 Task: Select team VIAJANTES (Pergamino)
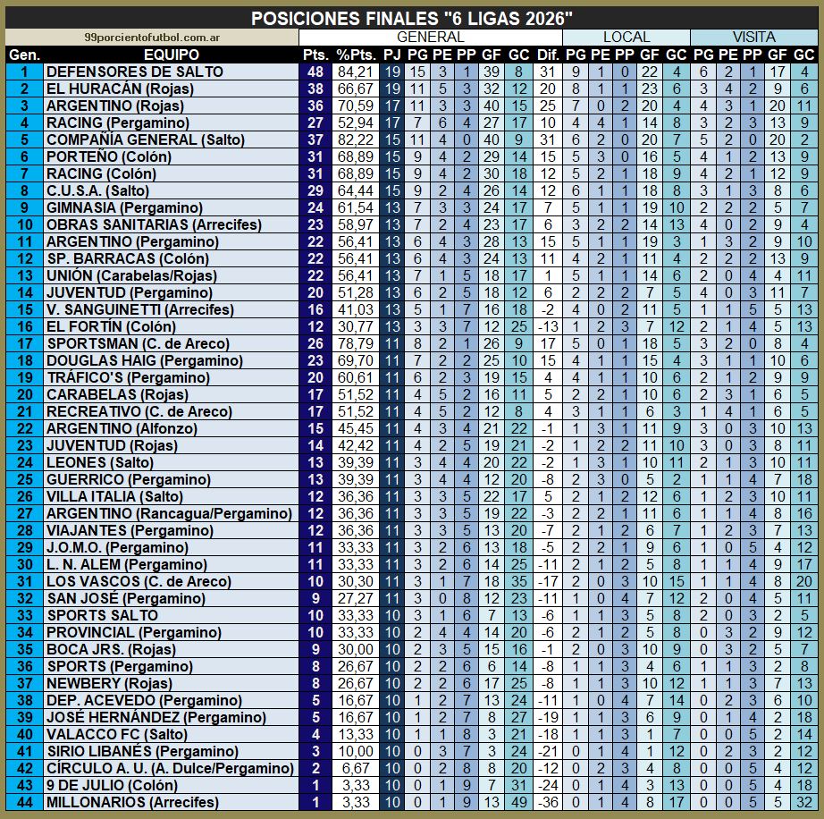130,530
